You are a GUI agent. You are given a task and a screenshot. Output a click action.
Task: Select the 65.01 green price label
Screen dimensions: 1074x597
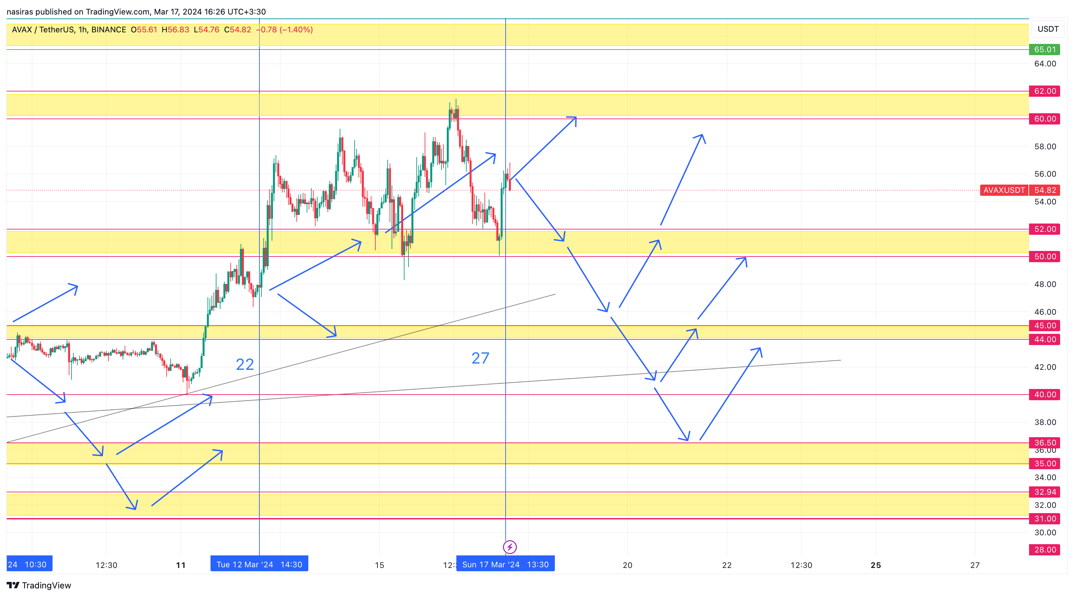click(x=1044, y=49)
